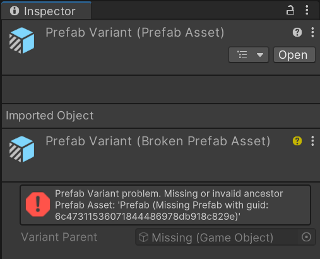Click the Missing (Game Object) field
320x259 pixels.
tap(216, 237)
